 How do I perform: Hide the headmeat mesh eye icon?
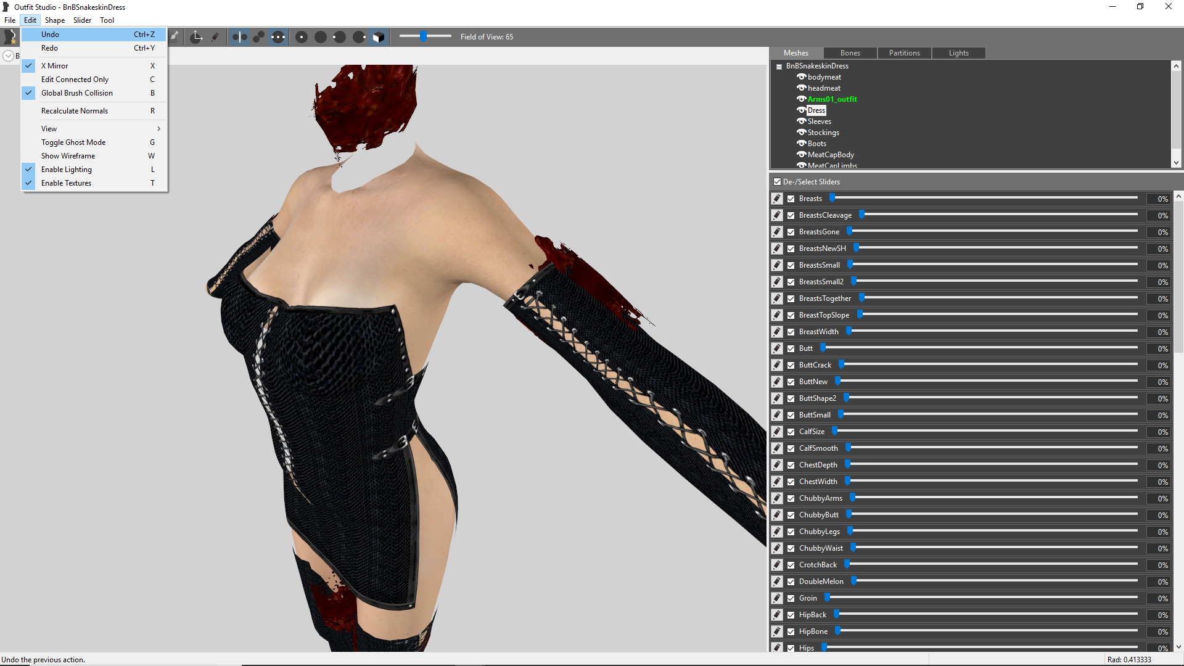click(x=802, y=88)
